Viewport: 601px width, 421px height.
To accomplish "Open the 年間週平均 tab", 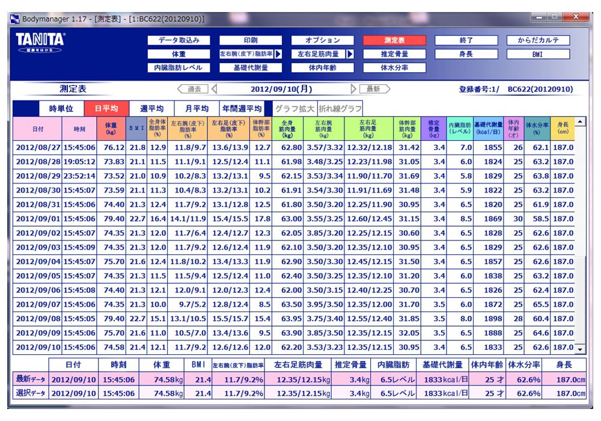I will click(242, 109).
